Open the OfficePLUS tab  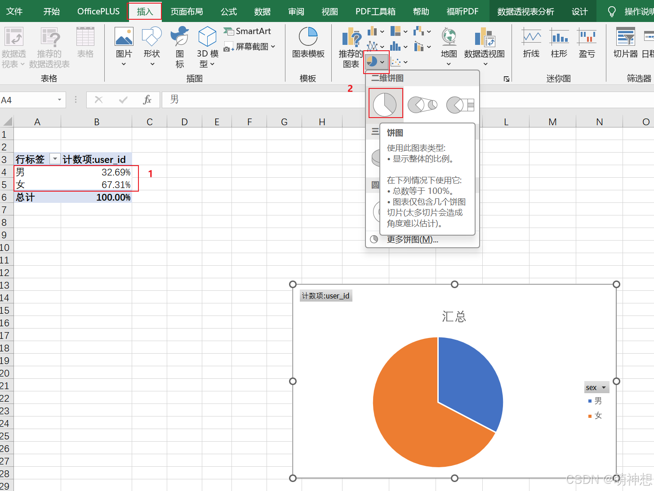click(98, 11)
